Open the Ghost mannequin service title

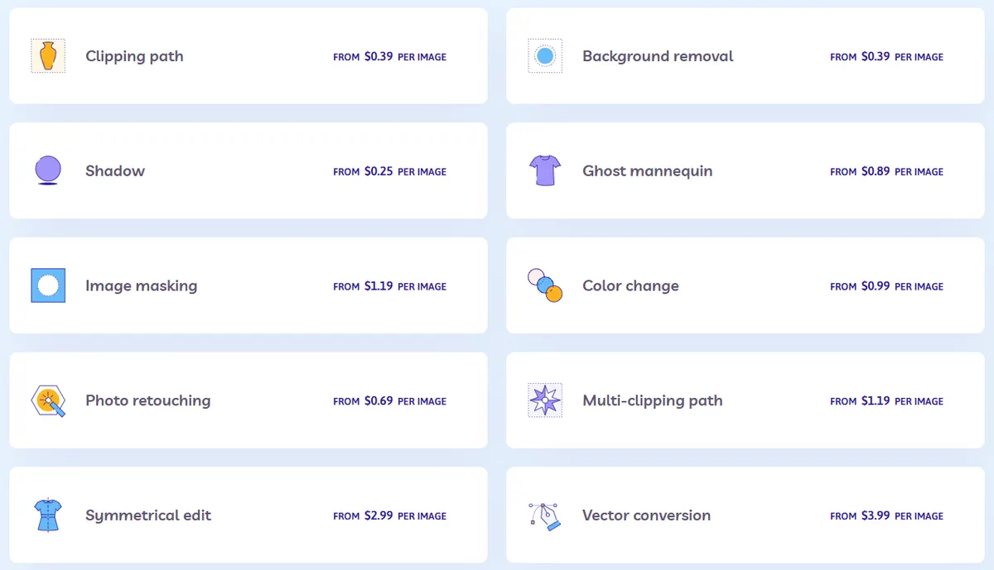[648, 171]
